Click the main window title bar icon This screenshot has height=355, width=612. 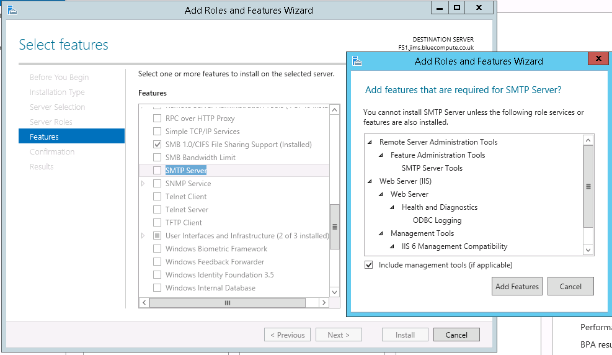click(11, 10)
